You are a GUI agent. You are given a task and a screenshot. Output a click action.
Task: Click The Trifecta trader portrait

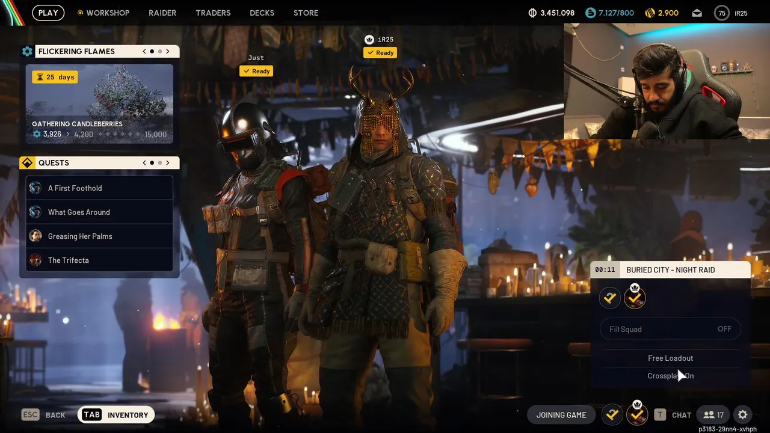(35, 260)
